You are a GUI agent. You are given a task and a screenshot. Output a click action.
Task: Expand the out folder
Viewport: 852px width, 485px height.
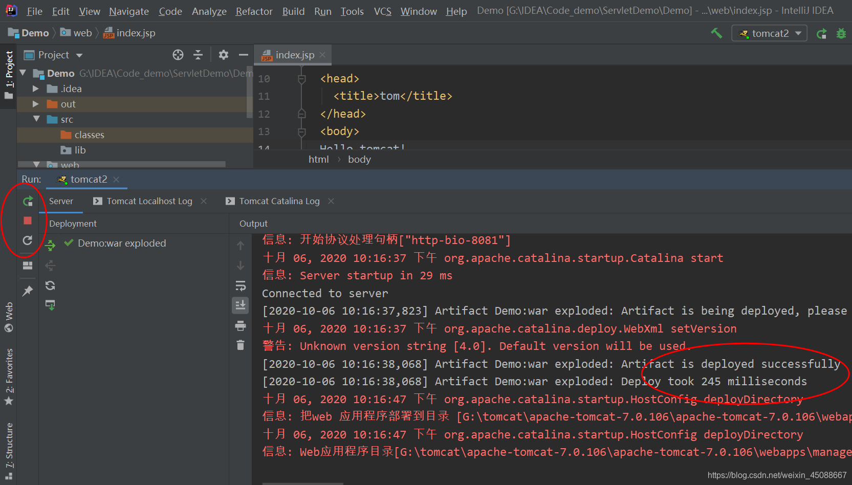pos(35,104)
